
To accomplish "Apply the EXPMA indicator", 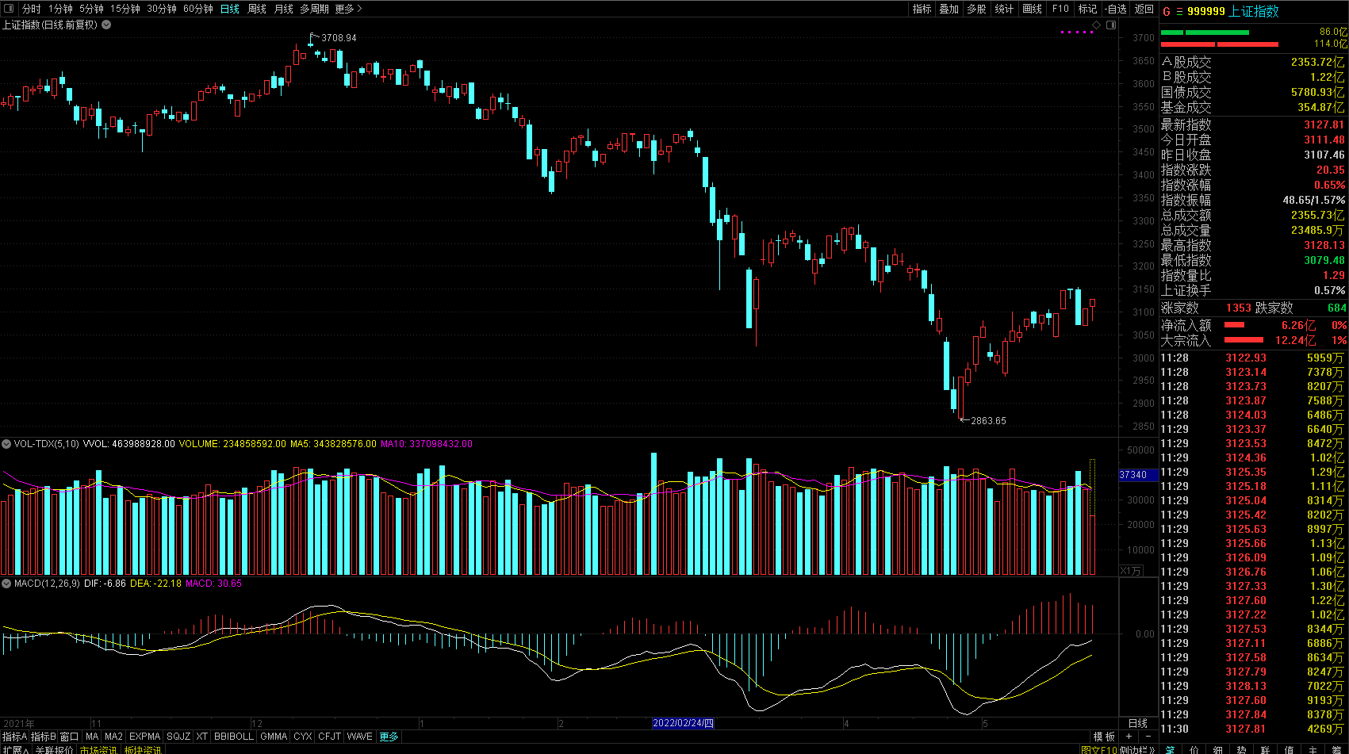I will pyautogui.click(x=145, y=737).
